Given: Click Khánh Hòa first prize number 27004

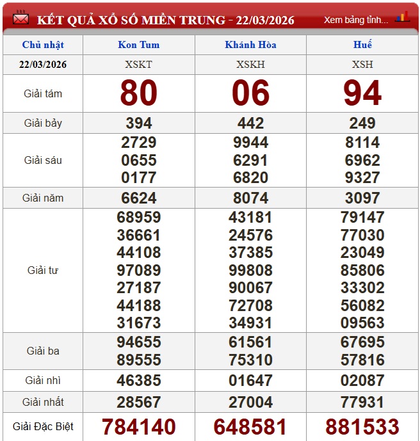Looking at the screenshot, I should [250, 402].
